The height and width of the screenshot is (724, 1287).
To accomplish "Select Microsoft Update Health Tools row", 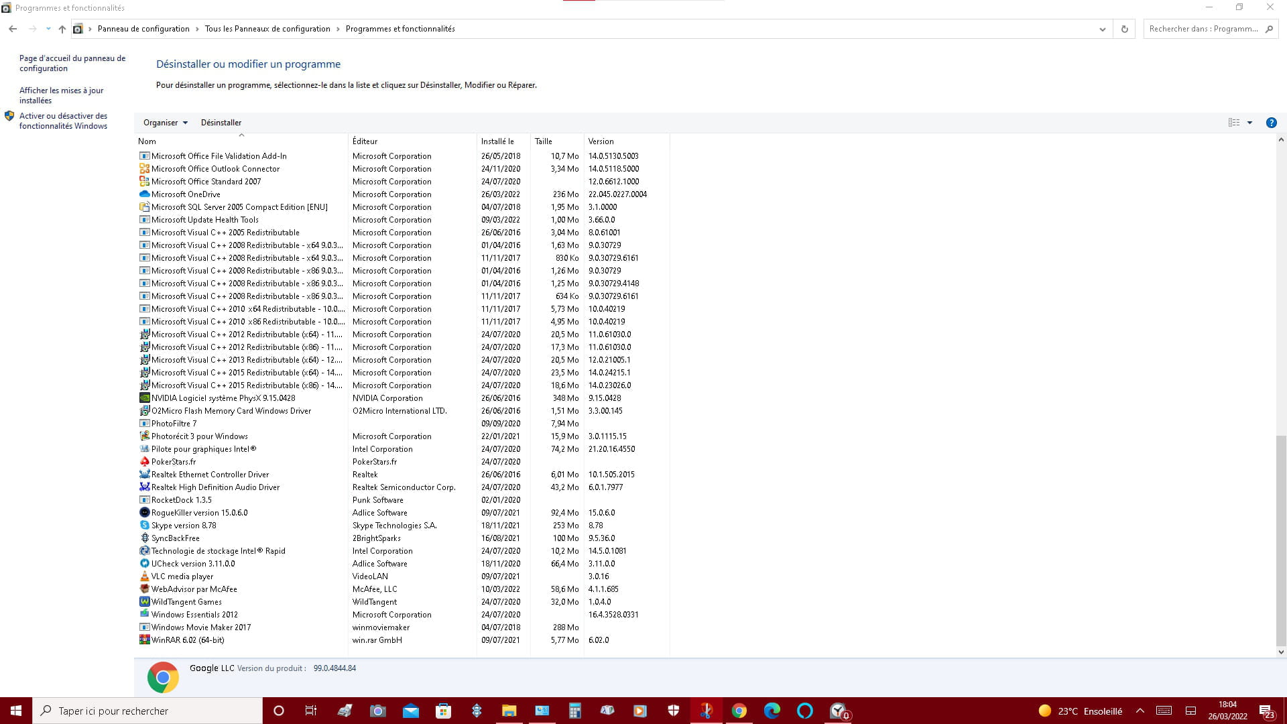I will click(x=404, y=220).
